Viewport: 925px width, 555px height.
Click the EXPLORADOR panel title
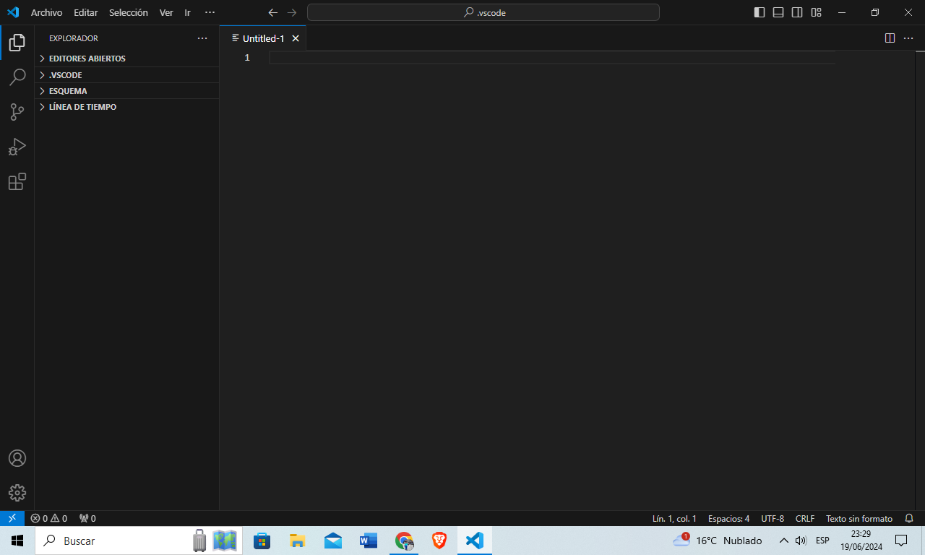point(74,38)
